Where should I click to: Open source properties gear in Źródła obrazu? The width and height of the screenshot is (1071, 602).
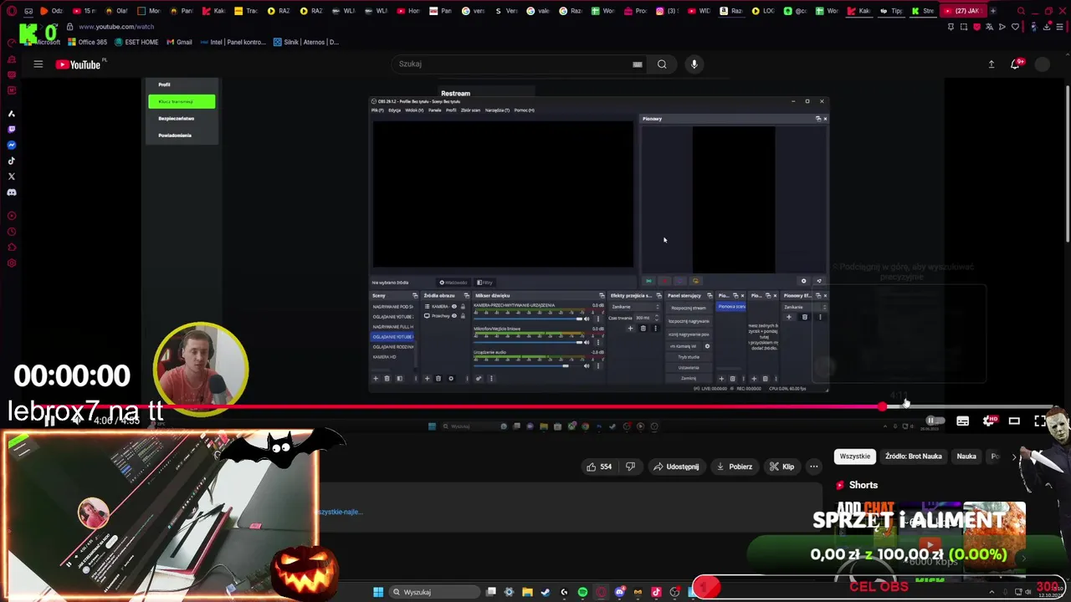[x=451, y=379]
